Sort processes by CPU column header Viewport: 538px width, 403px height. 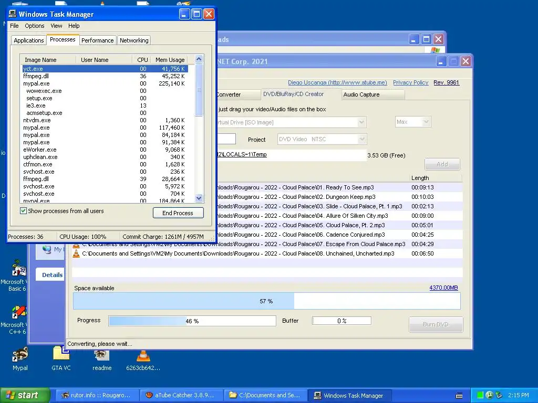pos(142,60)
